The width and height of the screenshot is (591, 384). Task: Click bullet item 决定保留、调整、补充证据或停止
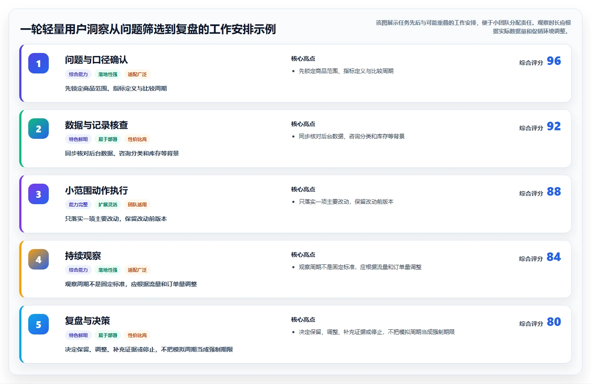coord(377,332)
